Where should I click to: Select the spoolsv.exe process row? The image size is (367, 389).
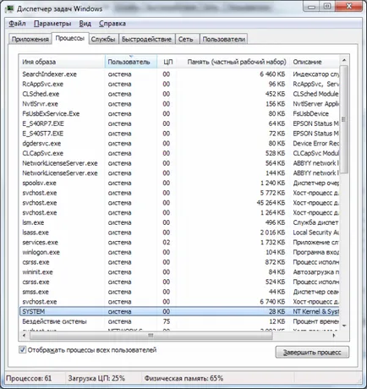point(179,183)
